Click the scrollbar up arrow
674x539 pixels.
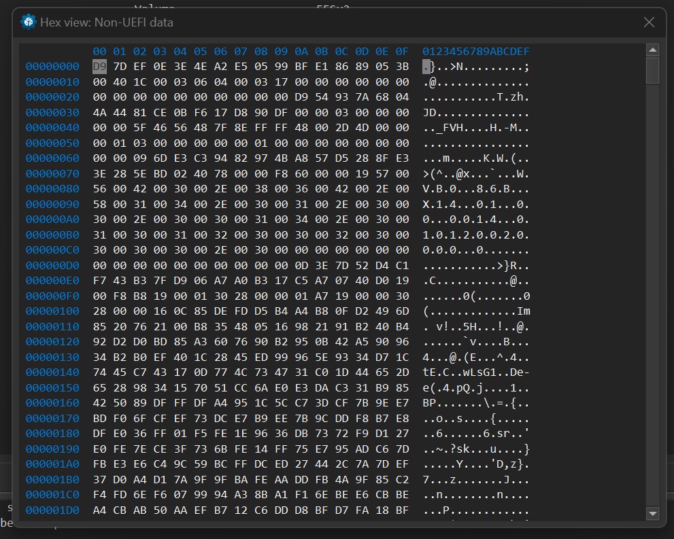tap(652, 49)
